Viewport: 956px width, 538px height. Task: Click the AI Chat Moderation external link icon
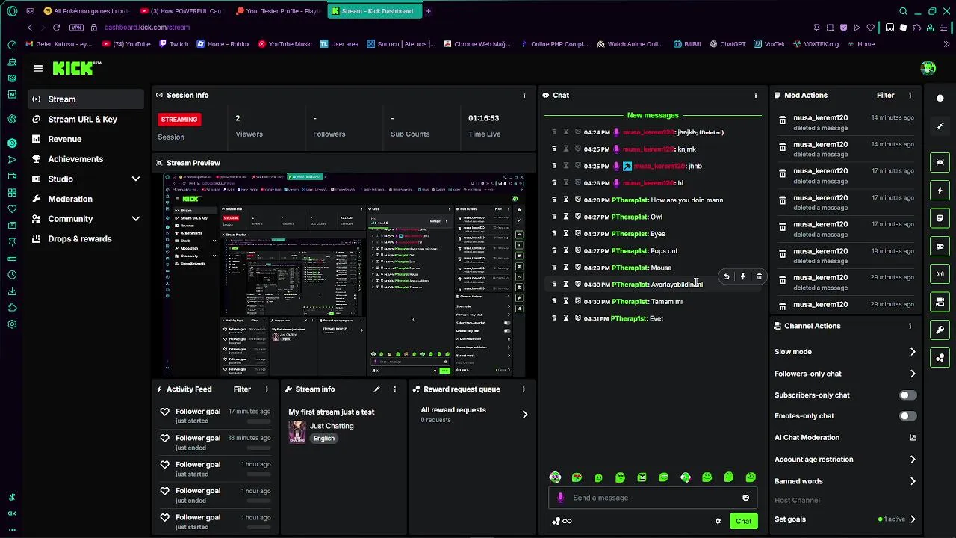[x=913, y=438]
